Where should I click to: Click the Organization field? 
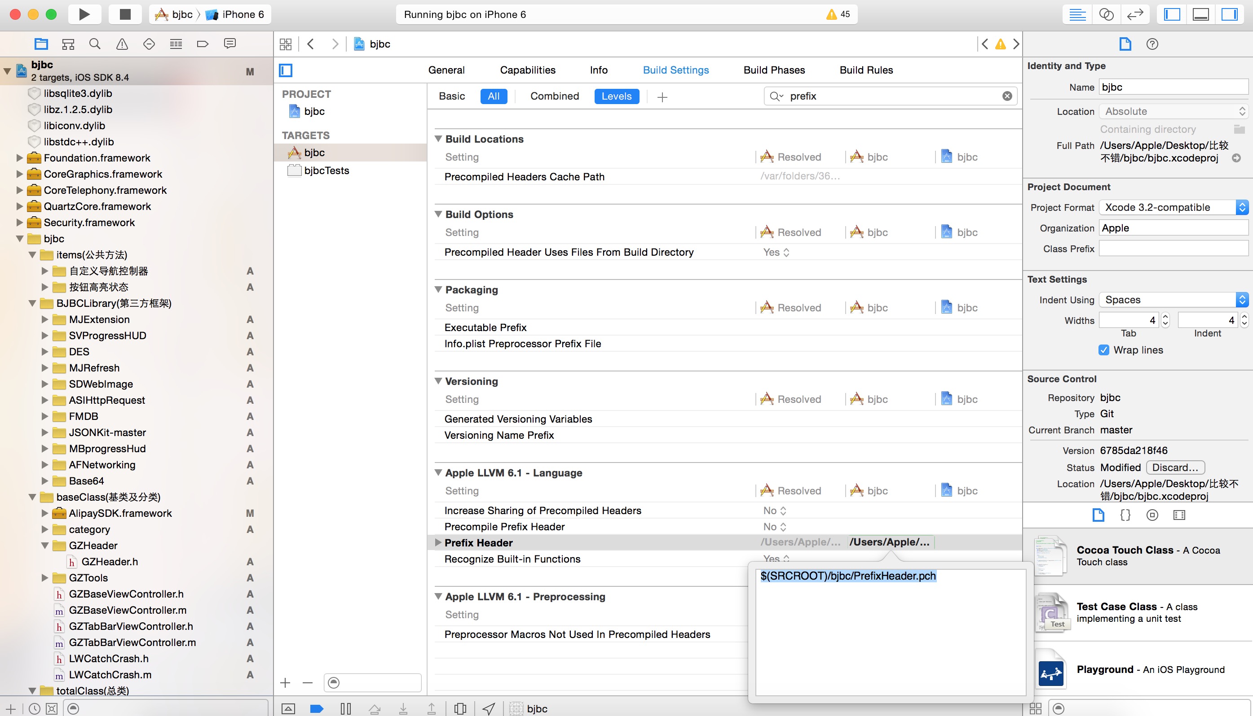pyautogui.click(x=1174, y=228)
